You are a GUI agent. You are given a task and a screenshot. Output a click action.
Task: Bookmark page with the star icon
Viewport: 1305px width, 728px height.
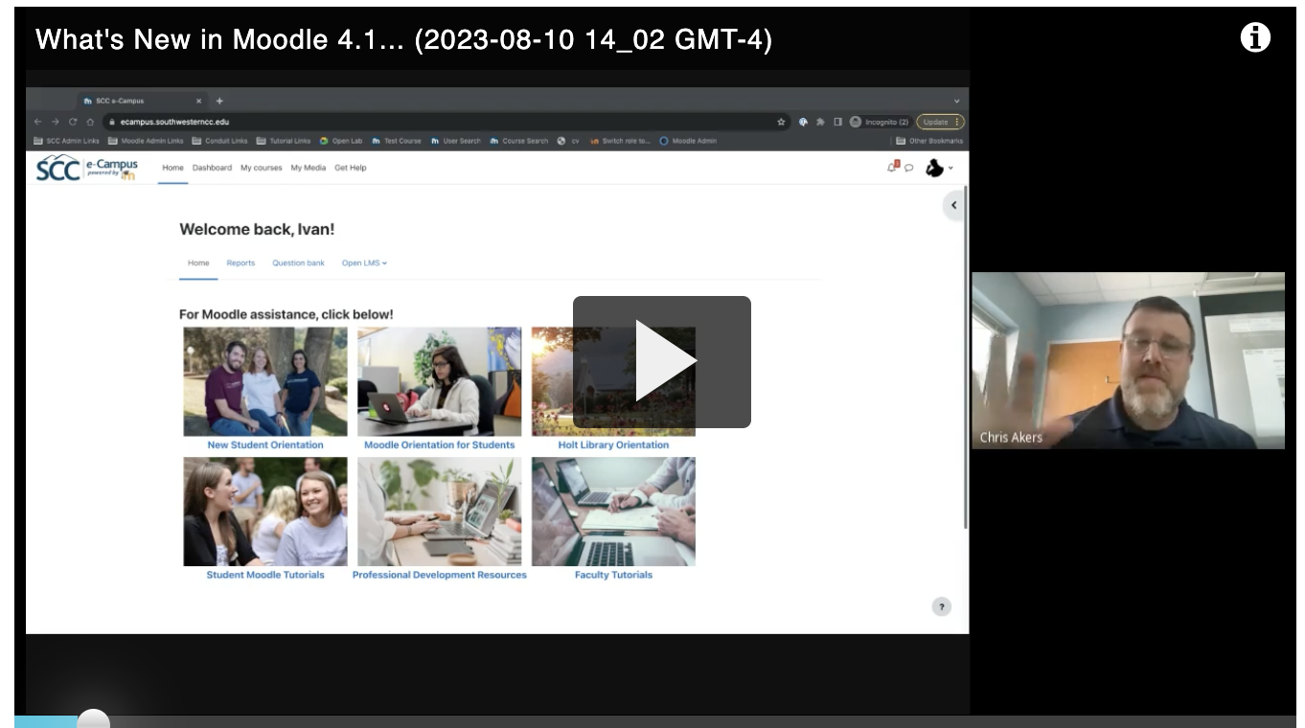click(781, 122)
